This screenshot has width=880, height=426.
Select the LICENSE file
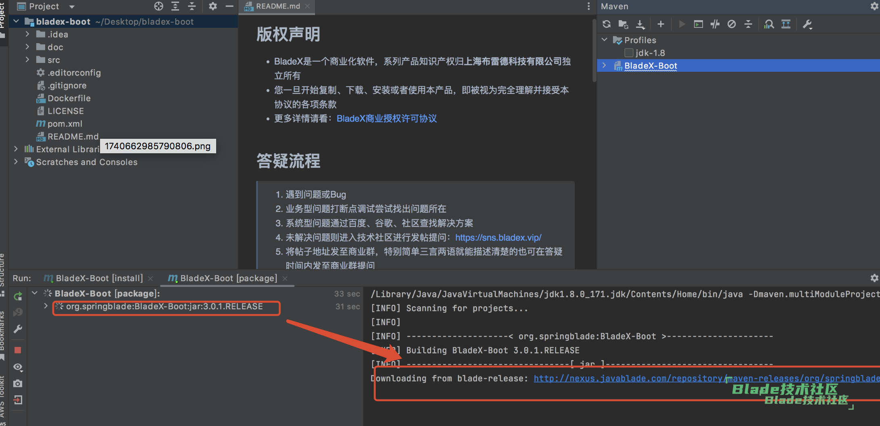tap(65, 111)
